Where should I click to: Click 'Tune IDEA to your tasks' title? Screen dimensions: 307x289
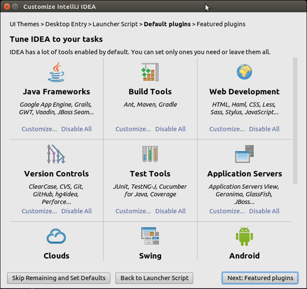click(x=56, y=39)
